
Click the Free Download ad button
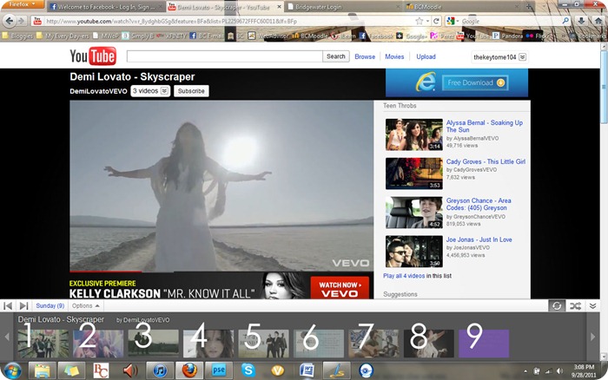[475, 82]
